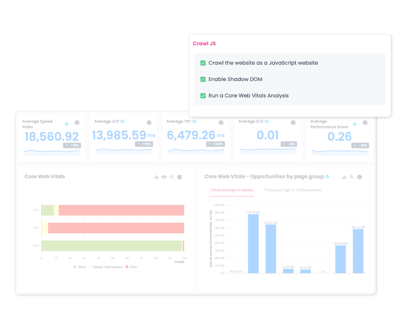Toggle 'Run a Core Web Vitals Analysis' checkbox
Screen dimensions: 406x325
[203, 96]
